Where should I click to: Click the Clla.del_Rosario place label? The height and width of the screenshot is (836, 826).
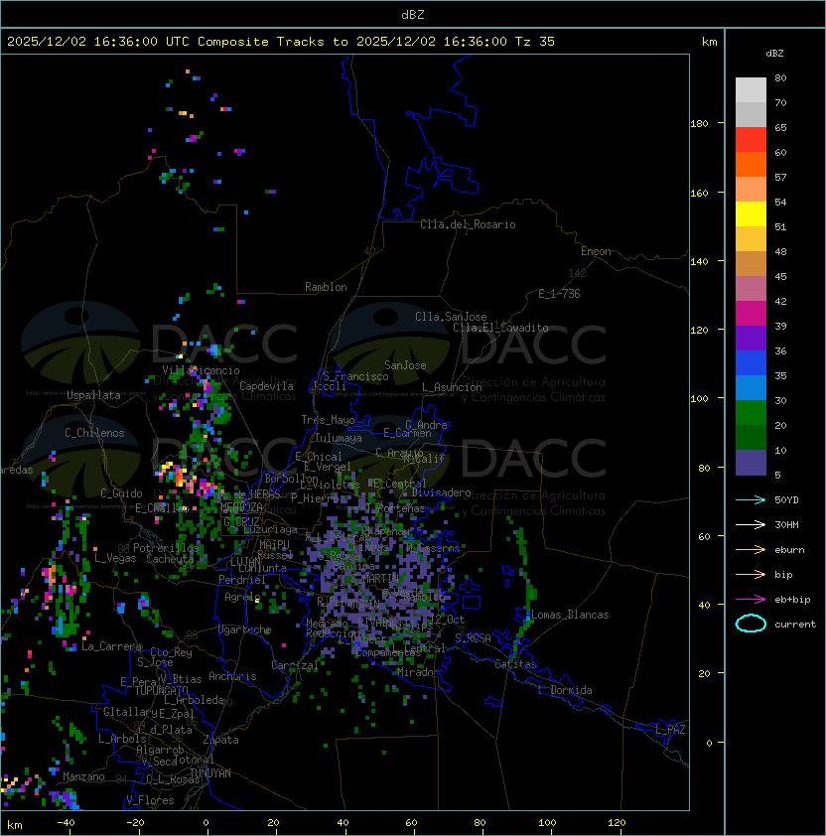tap(468, 224)
